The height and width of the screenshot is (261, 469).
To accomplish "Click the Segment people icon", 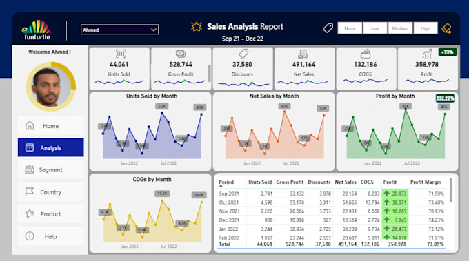I will click(x=30, y=169).
